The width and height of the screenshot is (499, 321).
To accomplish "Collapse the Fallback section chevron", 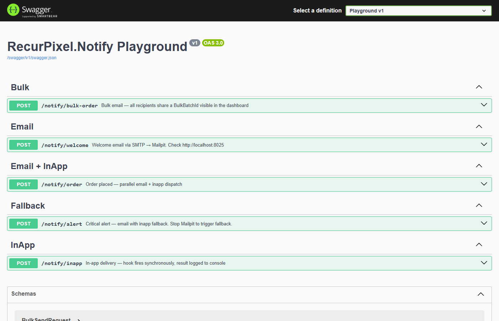I will click(479, 205).
